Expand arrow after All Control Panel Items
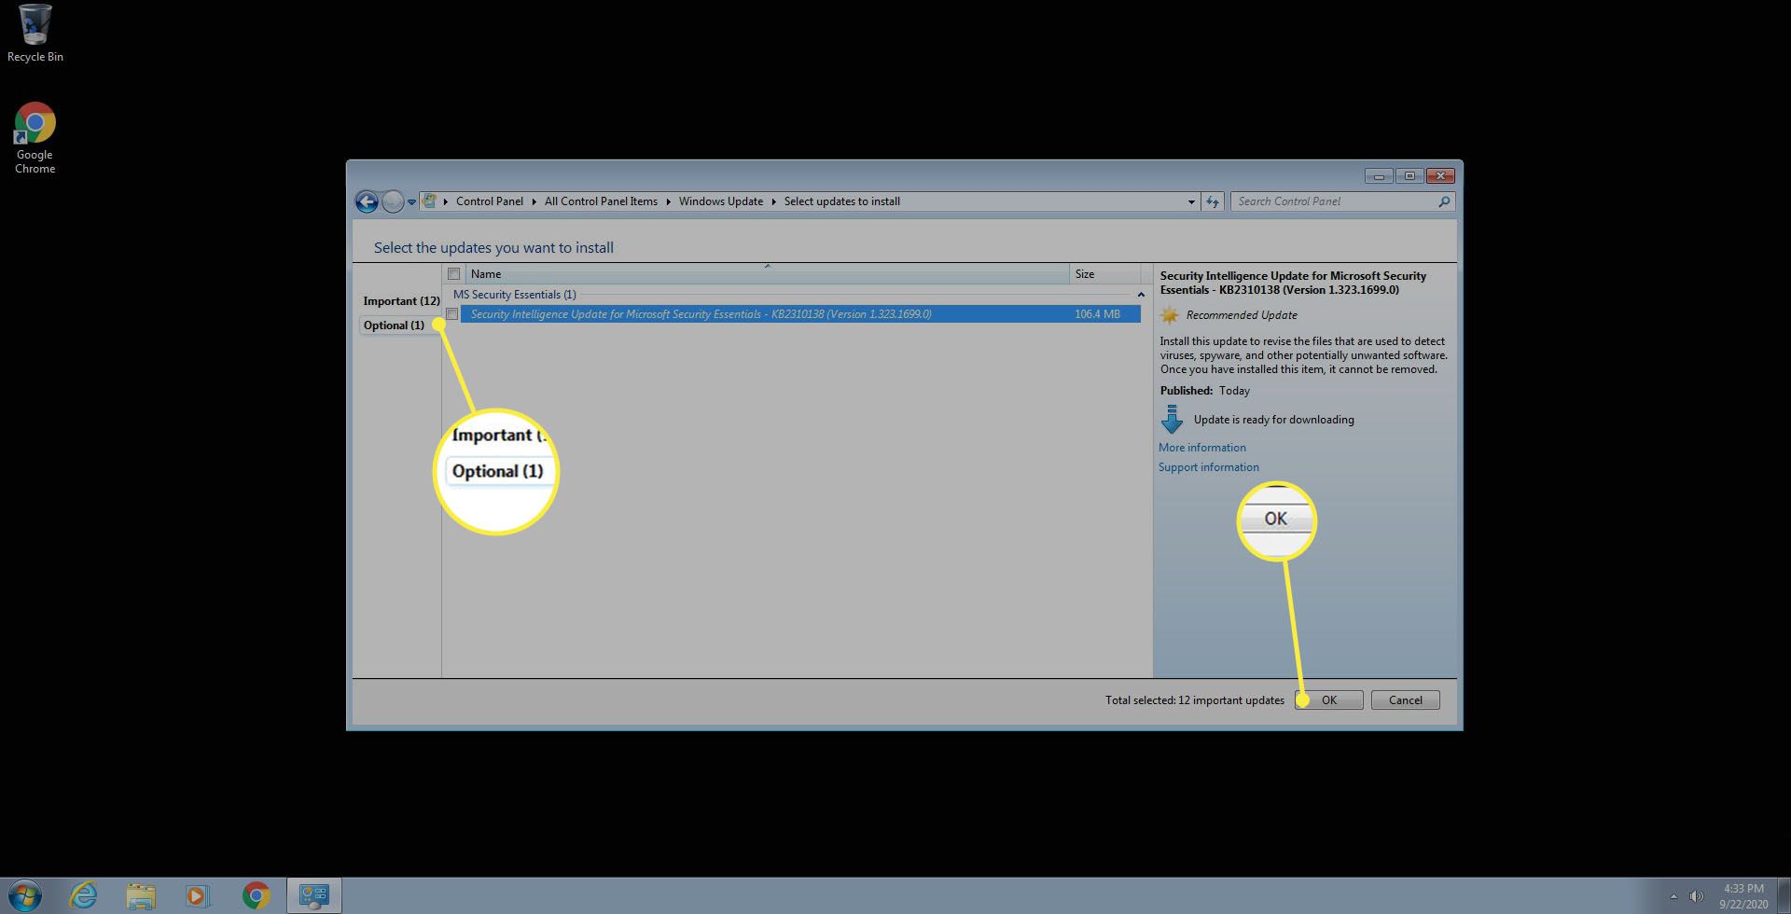 click(x=668, y=201)
